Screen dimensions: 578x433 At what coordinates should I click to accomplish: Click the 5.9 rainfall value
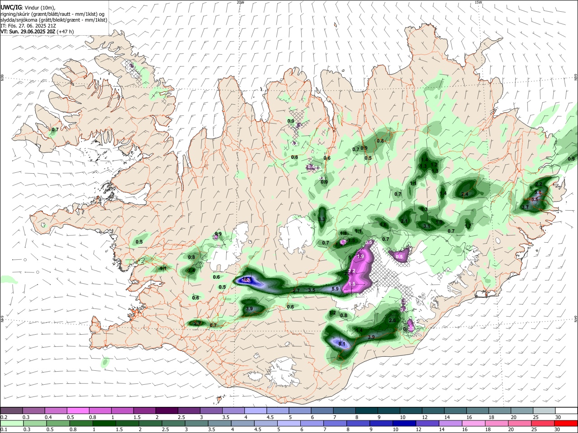(x=335, y=289)
